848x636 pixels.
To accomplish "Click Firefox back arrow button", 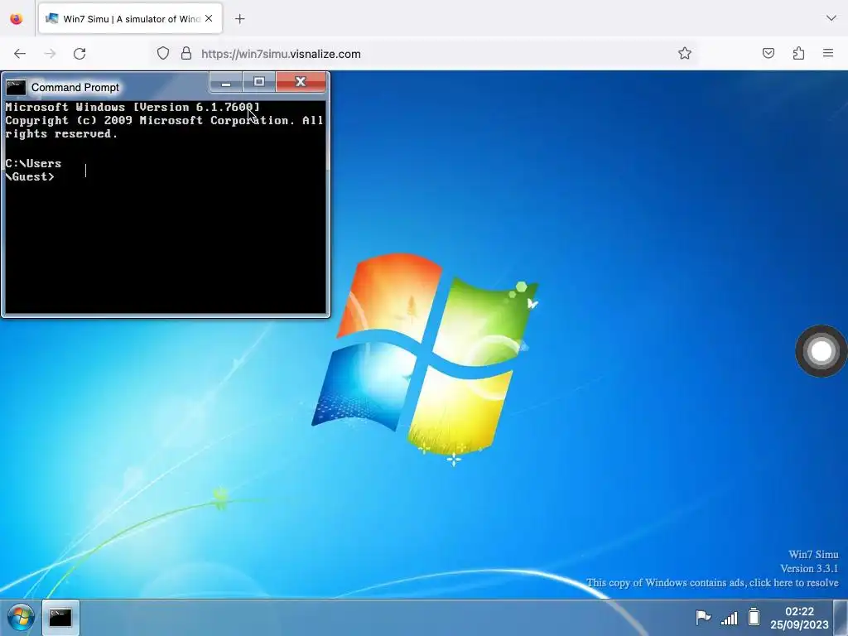I will [20, 54].
